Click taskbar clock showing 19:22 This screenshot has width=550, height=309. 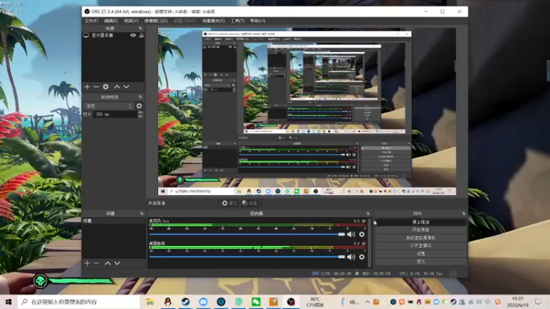click(x=518, y=301)
